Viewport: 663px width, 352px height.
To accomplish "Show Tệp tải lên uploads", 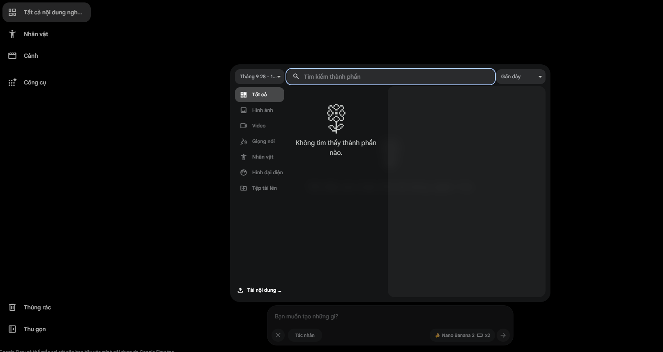I will click(x=260, y=188).
